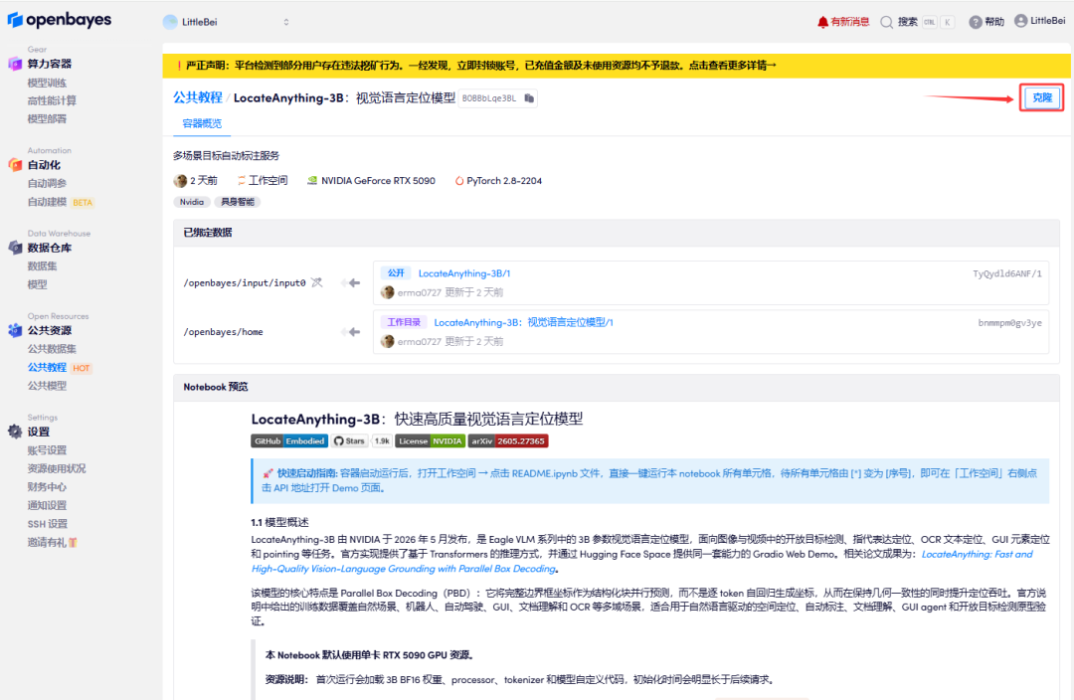Open 自动建模 BETA in the sidebar
This screenshot has width=1074, height=700.
click(61, 202)
